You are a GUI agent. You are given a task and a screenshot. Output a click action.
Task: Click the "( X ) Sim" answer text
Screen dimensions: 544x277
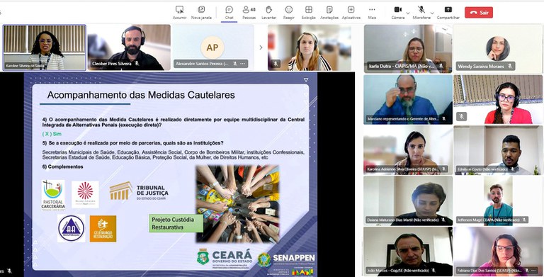(52, 134)
